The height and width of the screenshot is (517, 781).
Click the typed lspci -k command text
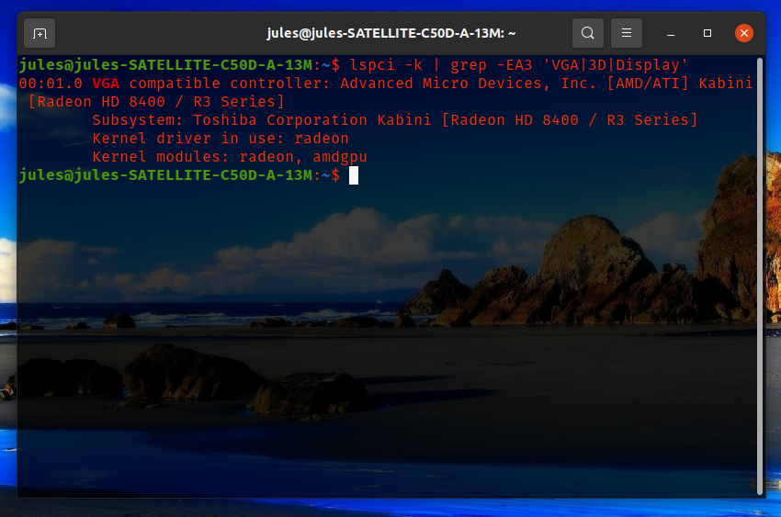tap(386, 65)
